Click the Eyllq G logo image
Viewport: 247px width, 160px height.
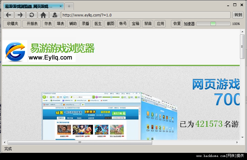tap(15, 51)
